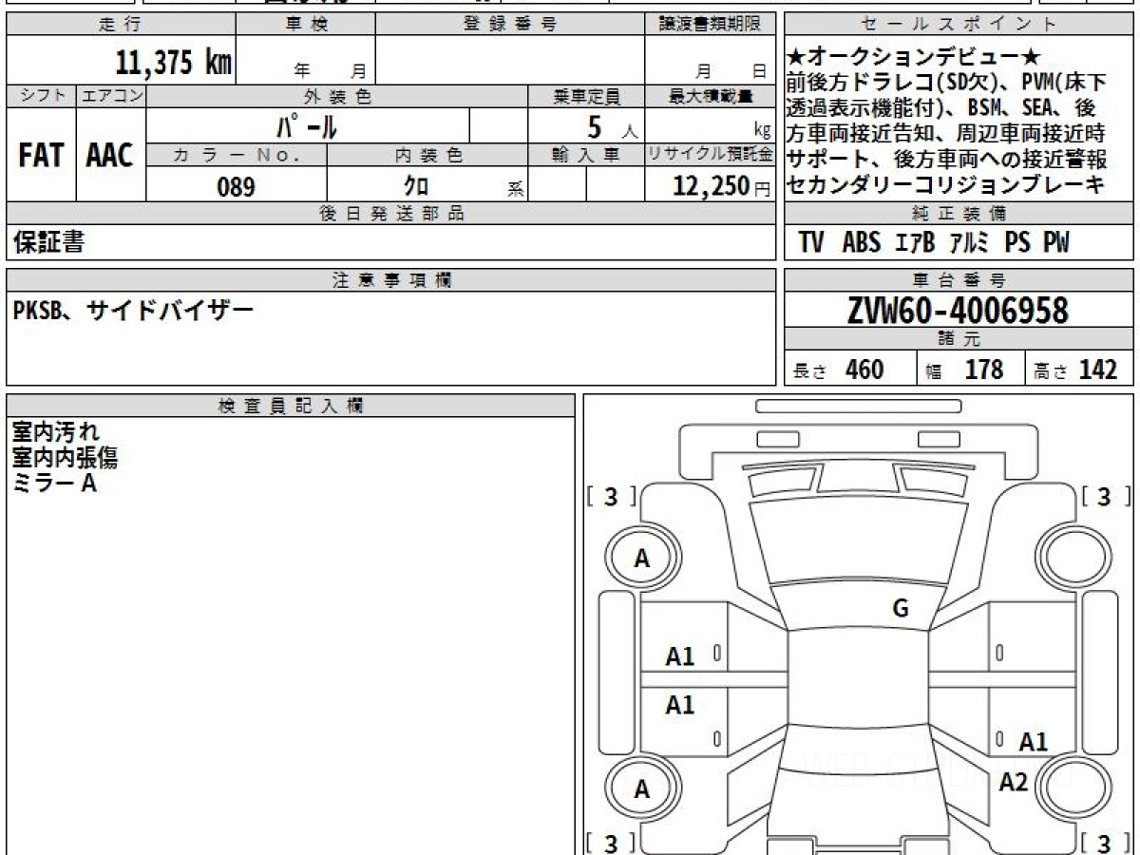Select the 車台番号 header
1140x855 pixels.
(x=959, y=280)
